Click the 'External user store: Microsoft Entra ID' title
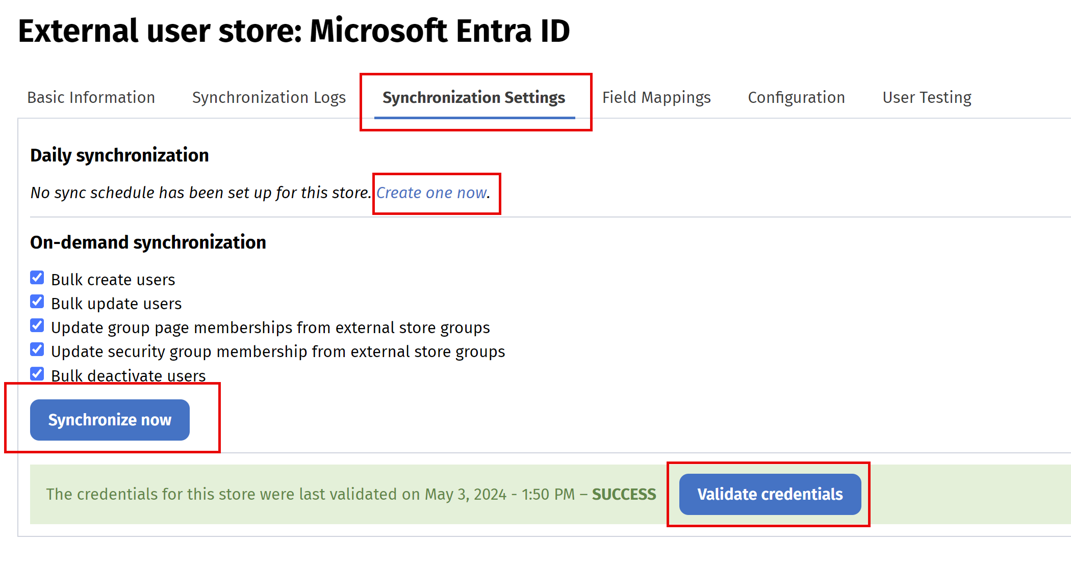Image resolution: width=1071 pixels, height=570 pixels. pos(294,31)
